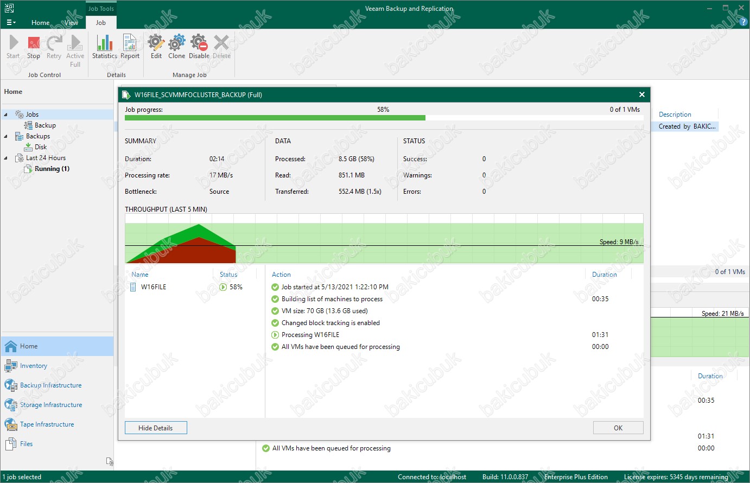Select 'Job started at 5/13/2021' log entry
This screenshot has width=750, height=483.
pyautogui.click(x=335, y=287)
